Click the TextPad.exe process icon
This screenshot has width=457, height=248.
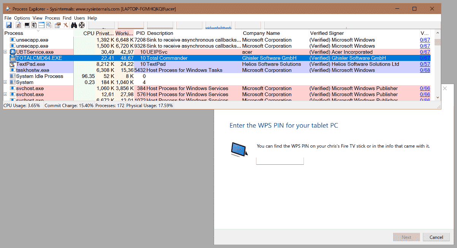(13, 64)
